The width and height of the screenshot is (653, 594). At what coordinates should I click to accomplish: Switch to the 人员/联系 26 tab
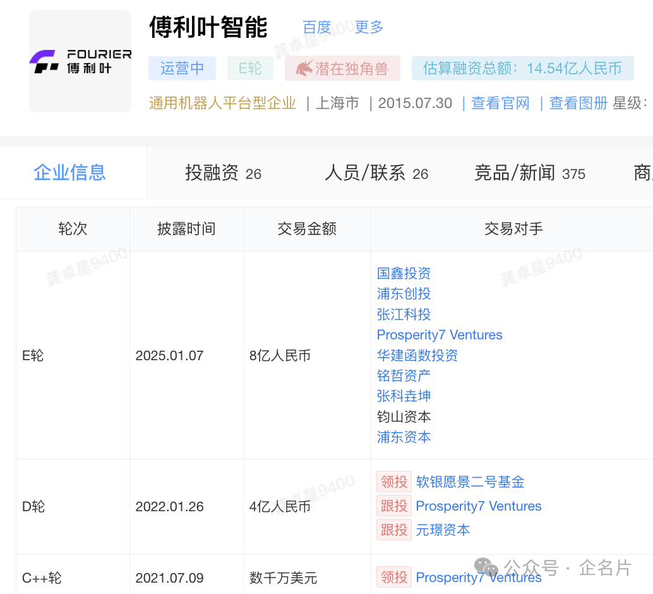coord(376,173)
